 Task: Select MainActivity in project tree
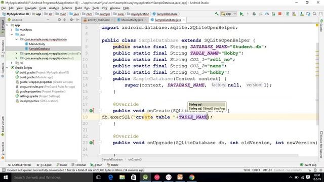coord(37,44)
